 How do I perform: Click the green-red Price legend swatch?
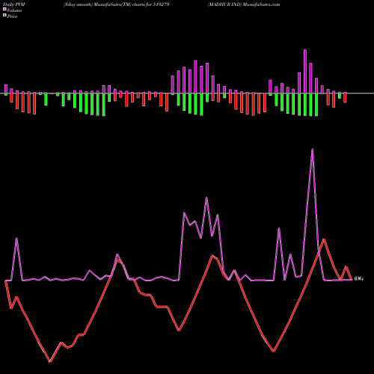[4, 15]
